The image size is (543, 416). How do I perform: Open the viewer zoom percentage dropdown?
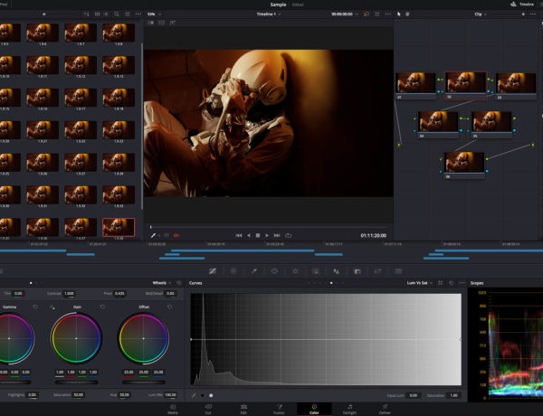(154, 14)
